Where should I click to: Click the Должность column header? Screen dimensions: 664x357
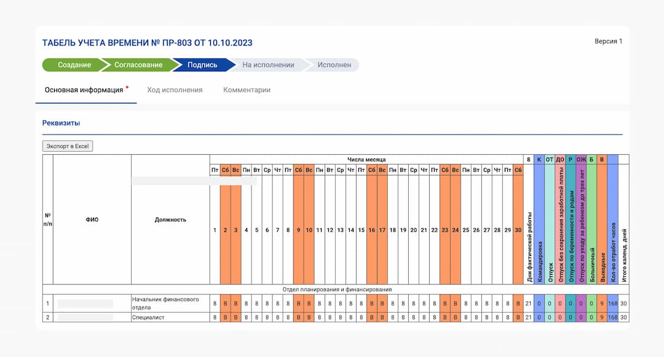pos(170,219)
